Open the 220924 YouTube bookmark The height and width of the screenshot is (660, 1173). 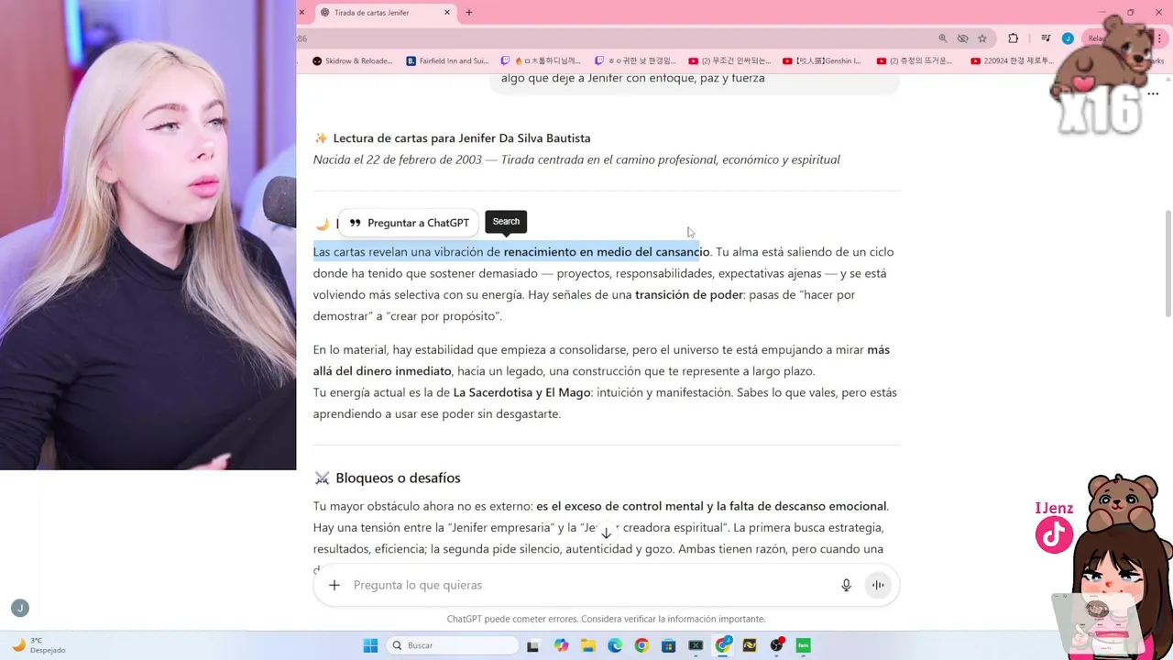coord(1013,61)
